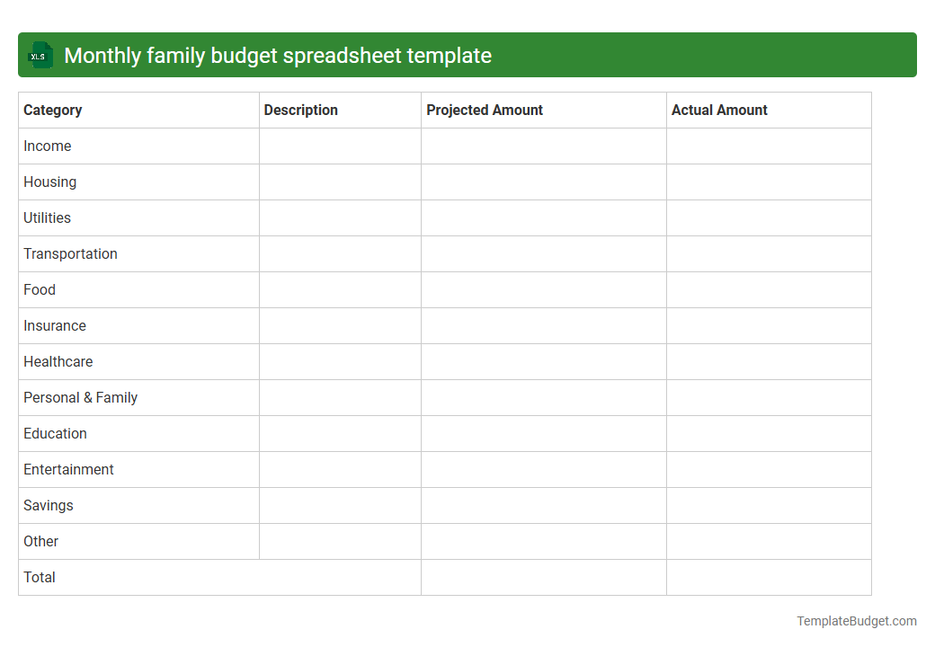
Task: Select the Transportation category
Action: [70, 253]
